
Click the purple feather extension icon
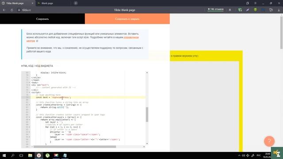[x=248, y=10]
